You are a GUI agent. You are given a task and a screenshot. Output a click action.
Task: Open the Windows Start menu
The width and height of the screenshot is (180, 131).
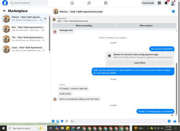tap(3, 128)
